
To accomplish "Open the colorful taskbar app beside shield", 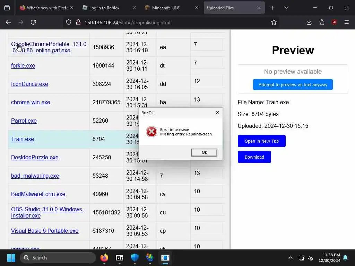I will coord(150,258).
